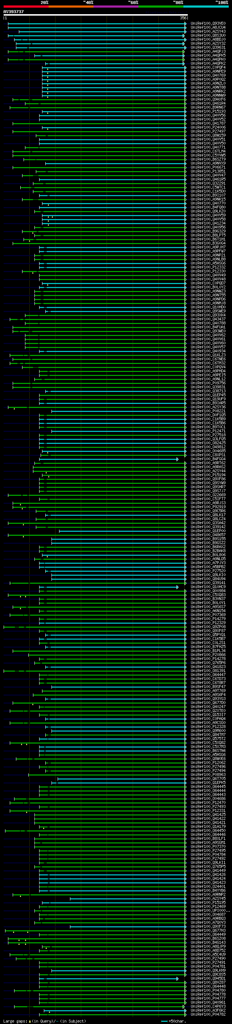This screenshot has width=232, height=1024.
Task: Select the UniRef100_P08221 label
Action: tap(208, 411)
